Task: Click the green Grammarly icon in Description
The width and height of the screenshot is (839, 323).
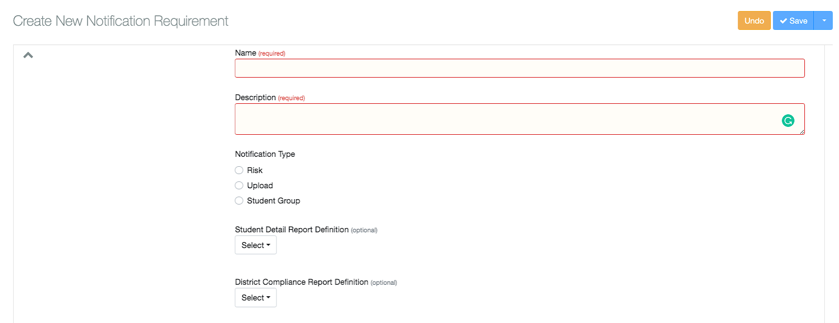Action: [x=788, y=121]
